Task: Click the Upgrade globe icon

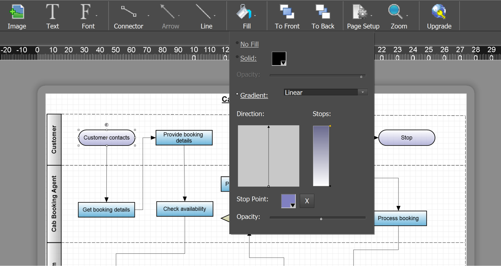Action: click(x=439, y=11)
